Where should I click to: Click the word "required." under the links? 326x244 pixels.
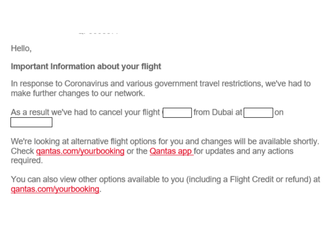[27, 160]
